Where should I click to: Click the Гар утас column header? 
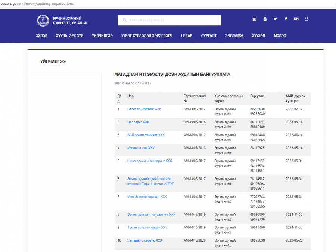click(257, 96)
